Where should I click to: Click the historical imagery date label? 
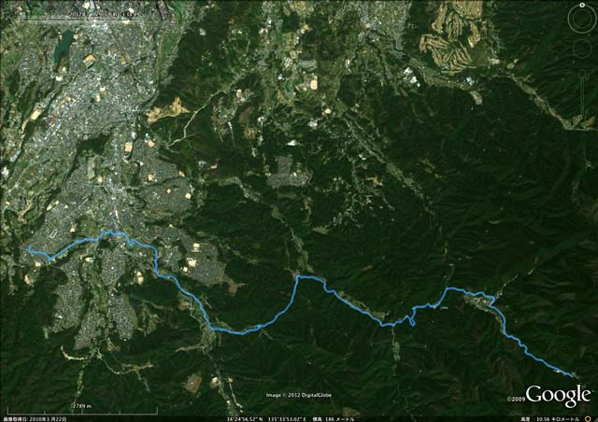(x=104, y=15)
